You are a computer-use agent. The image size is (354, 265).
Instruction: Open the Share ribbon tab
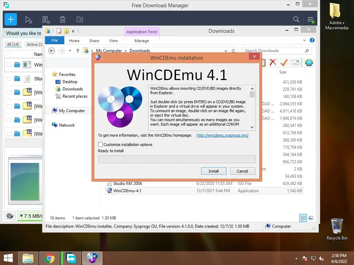[94, 41]
